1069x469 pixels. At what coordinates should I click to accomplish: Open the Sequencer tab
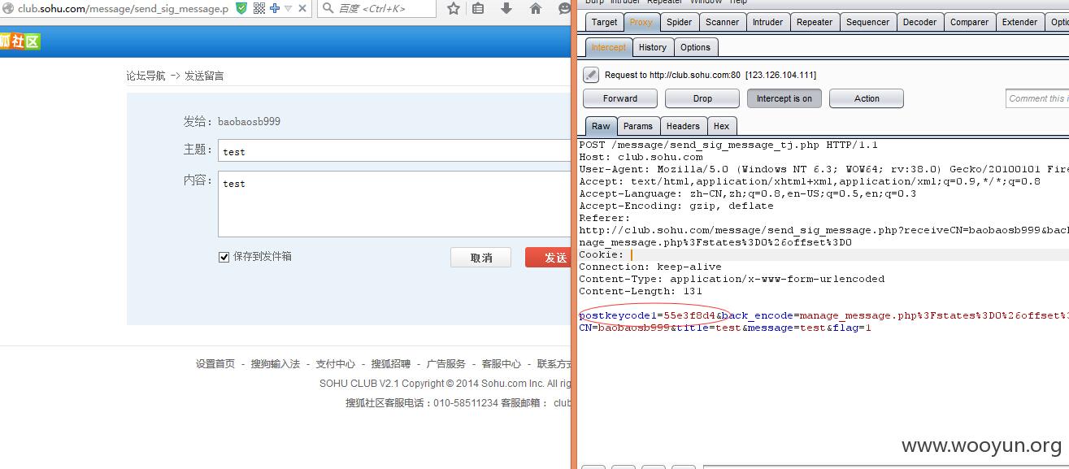click(867, 22)
